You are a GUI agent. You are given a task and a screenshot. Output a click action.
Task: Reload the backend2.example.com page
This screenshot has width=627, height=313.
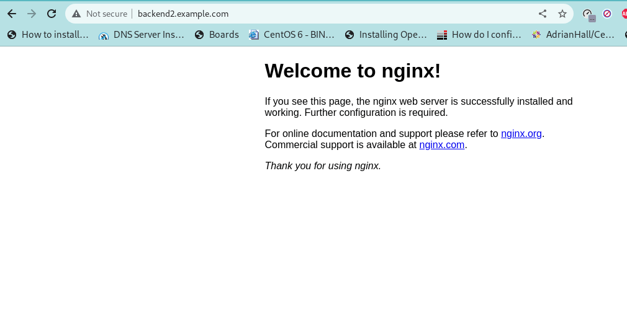pyautogui.click(x=52, y=14)
